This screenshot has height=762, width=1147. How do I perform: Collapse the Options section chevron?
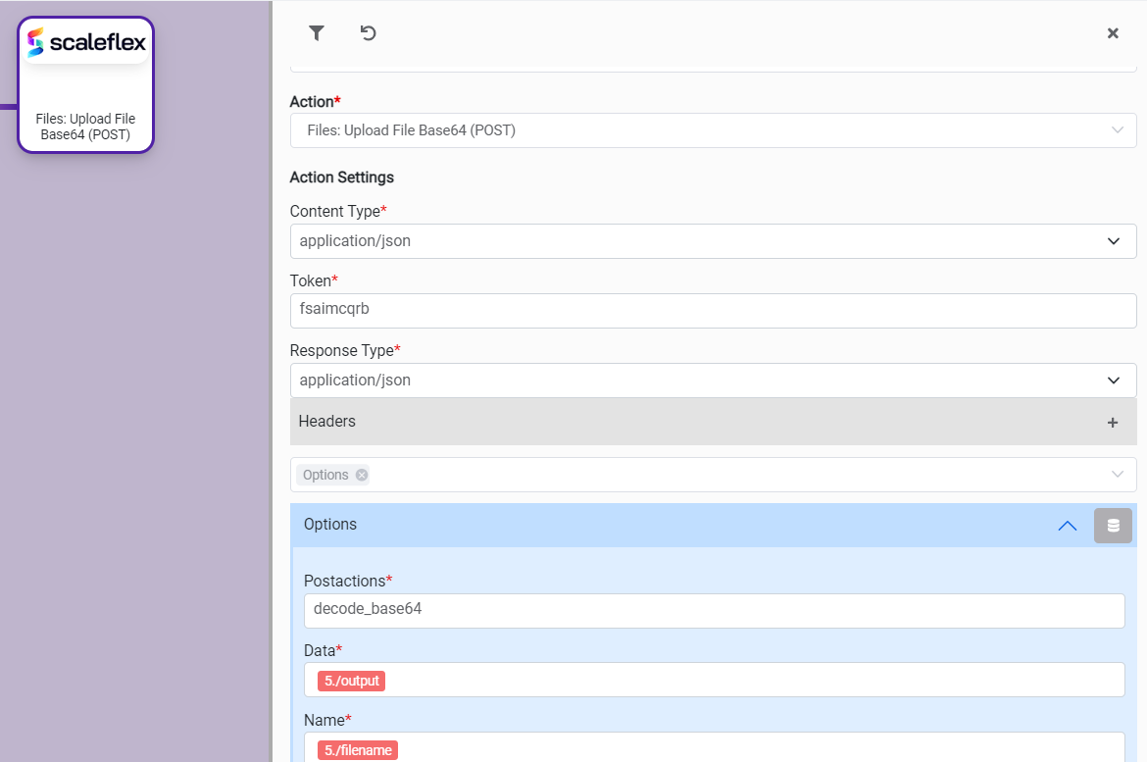[x=1068, y=526]
